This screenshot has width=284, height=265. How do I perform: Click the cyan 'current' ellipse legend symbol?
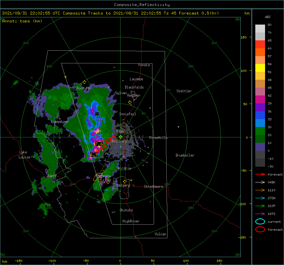[x=260, y=222]
